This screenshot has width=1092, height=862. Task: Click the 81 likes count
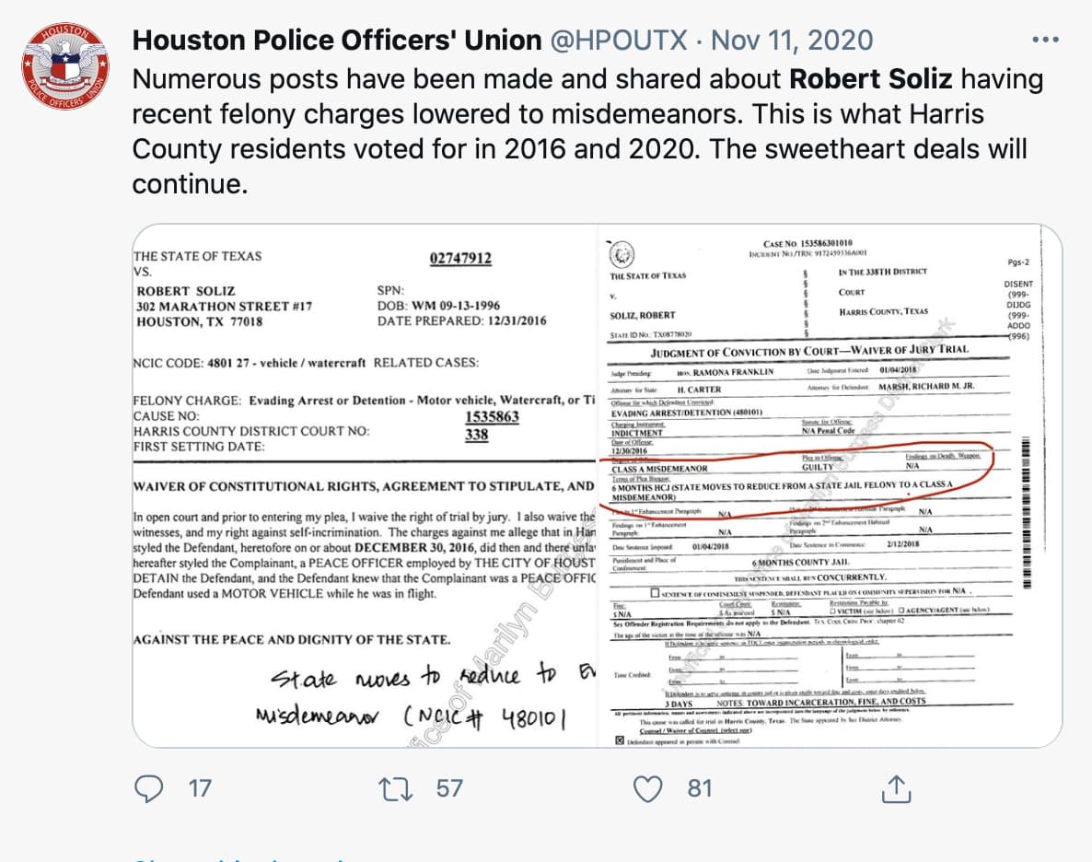700,788
